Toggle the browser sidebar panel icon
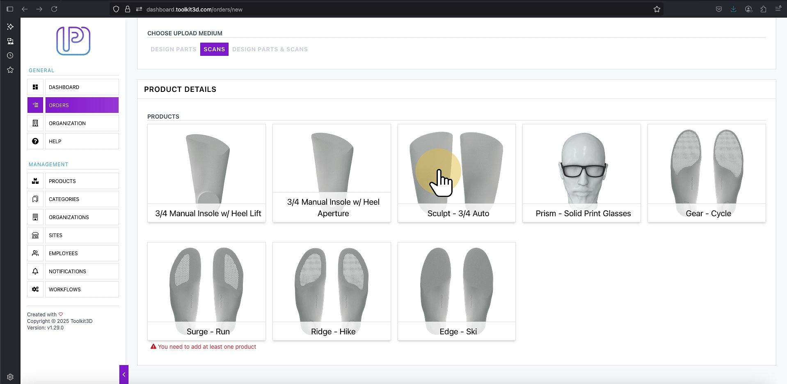The height and width of the screenshot is (384, 787). (x=10, y=9)
